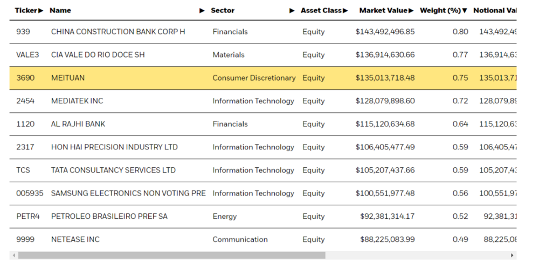Click the VALE3 ticker cell
This screenshot has width=539, height=272.
[x=27, y=55]
